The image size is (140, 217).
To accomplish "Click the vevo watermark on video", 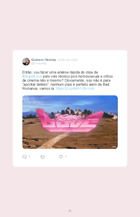I will (x=114, y=147).
